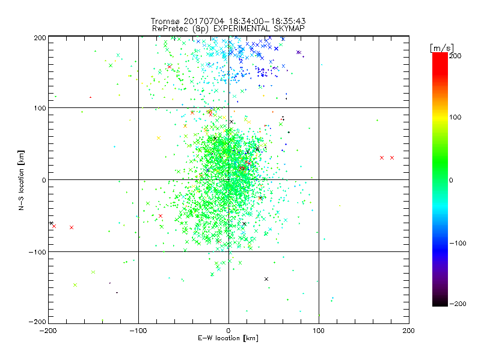Click the y-axis '200' tick label
Image resolution: width=481 pixels, height=360 pixels.
[40, 38]
